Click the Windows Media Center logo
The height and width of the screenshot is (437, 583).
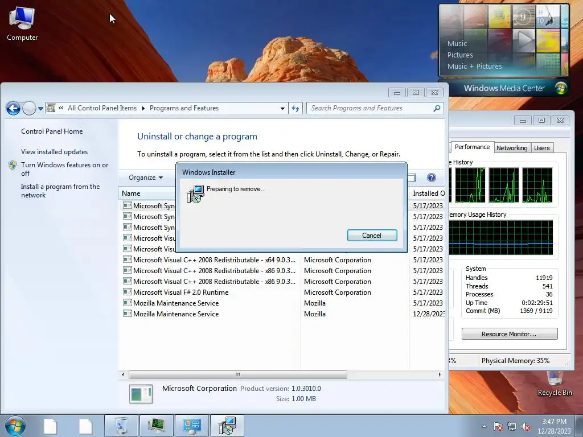pos(561,88)
